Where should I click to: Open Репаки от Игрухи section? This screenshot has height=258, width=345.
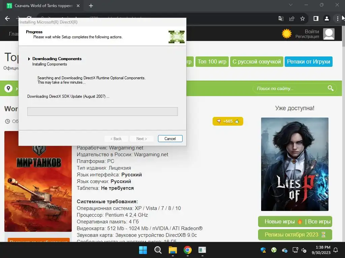click(309, 62)
